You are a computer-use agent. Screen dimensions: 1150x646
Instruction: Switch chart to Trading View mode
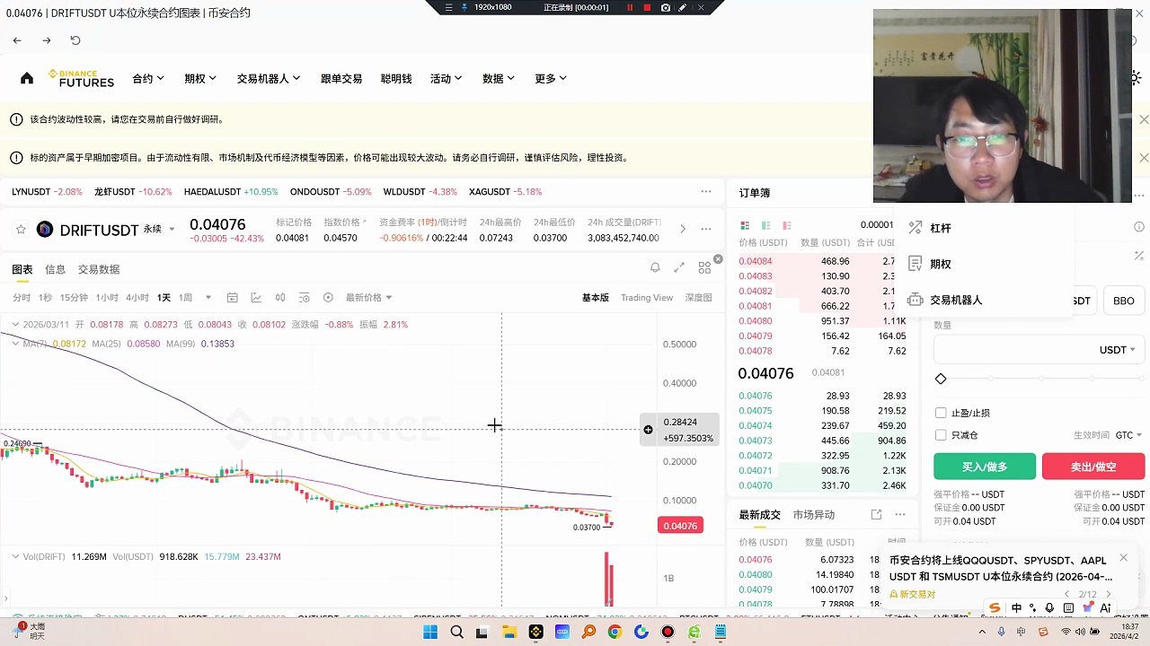coord(647,298)
